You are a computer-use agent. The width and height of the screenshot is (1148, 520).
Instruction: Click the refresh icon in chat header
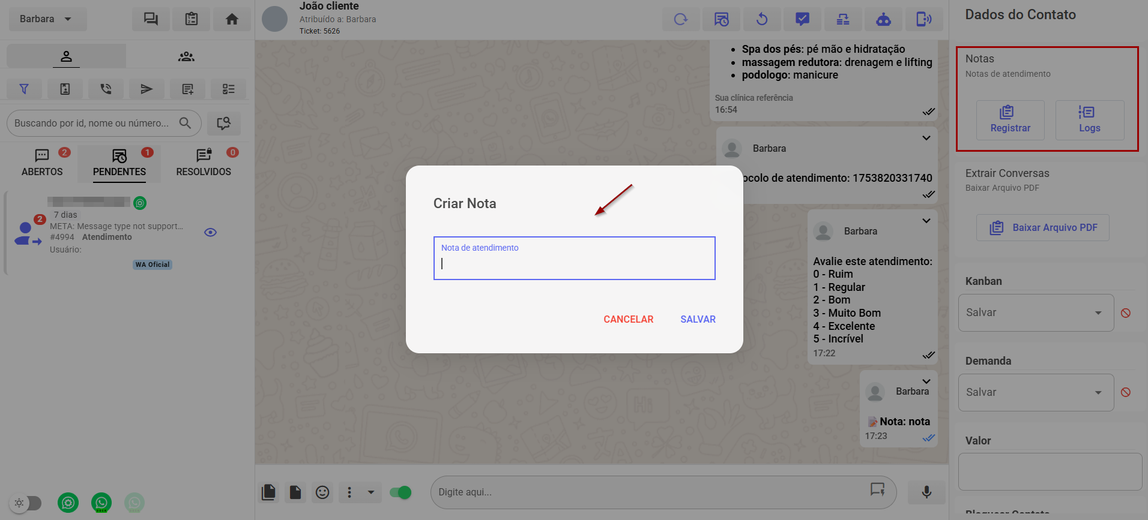680,19
